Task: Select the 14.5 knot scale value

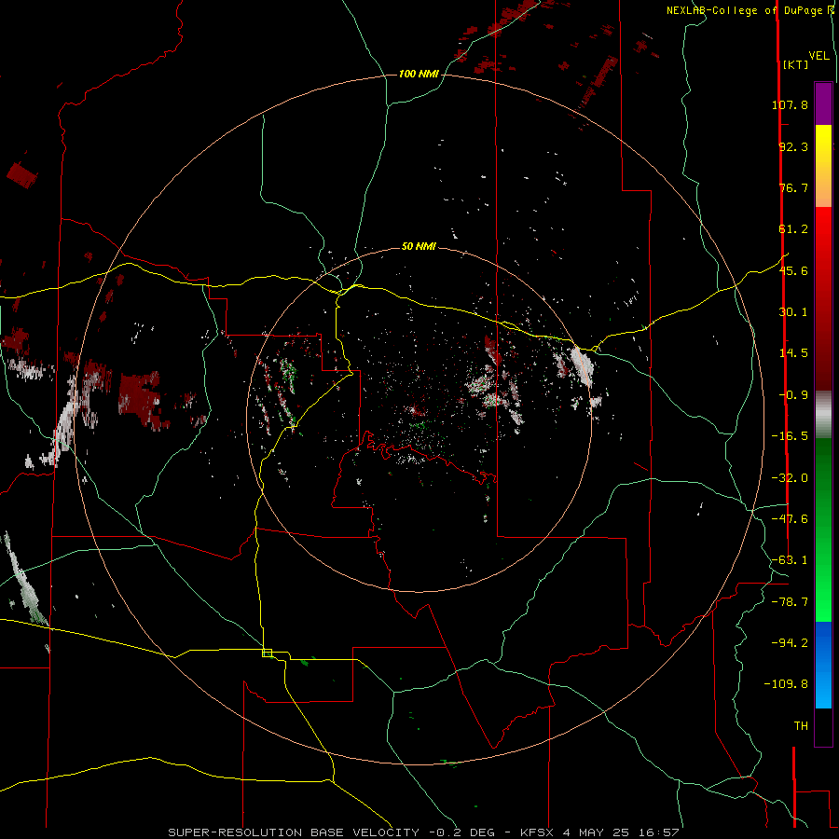Action: point(793,353)
